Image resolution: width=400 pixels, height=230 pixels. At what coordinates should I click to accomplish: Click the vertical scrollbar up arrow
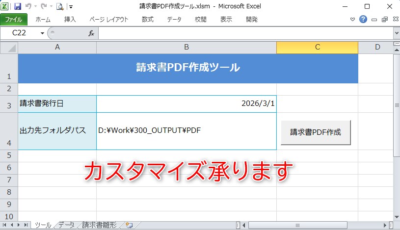click(397, 50)
